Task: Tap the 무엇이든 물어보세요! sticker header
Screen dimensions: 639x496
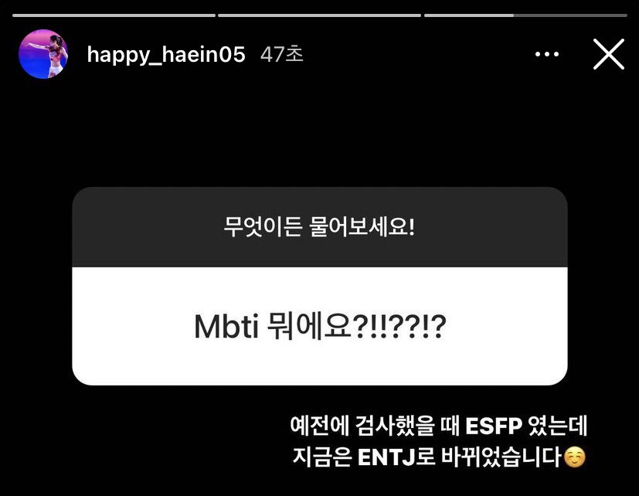Action: pyautogui.click(x=320, y=227)
